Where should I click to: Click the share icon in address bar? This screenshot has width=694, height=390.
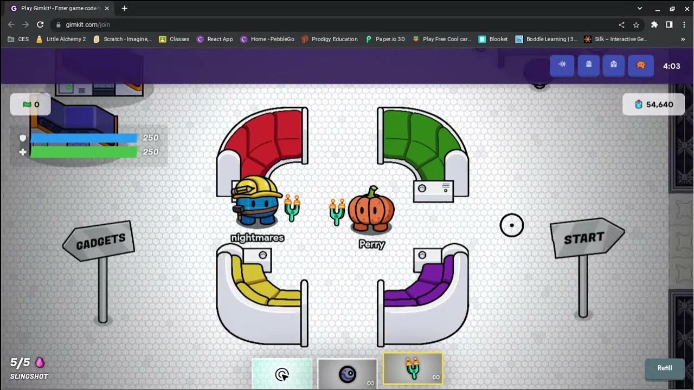point(621,24)
